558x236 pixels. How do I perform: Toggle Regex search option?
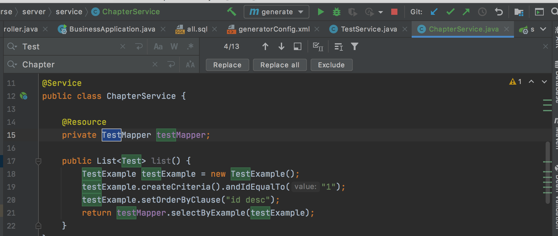point(190,46)
